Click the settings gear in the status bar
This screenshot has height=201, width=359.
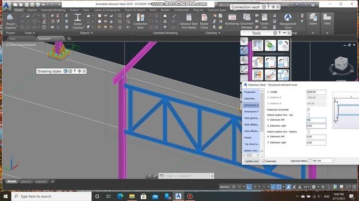(x=314, y=187)
